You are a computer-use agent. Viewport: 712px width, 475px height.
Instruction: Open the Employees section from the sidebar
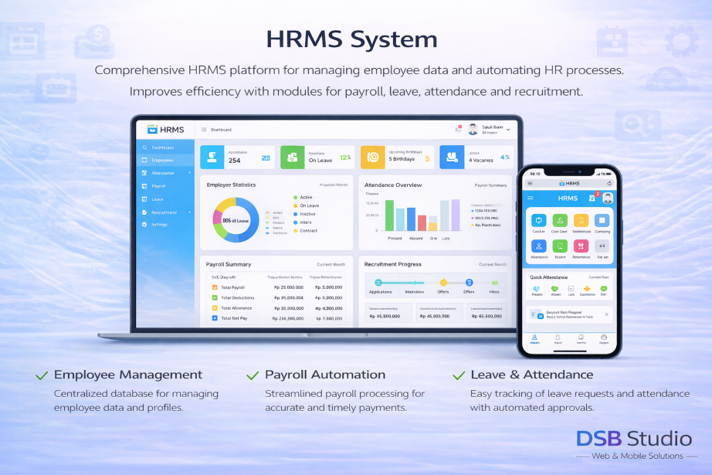click(x=163, y=160)
